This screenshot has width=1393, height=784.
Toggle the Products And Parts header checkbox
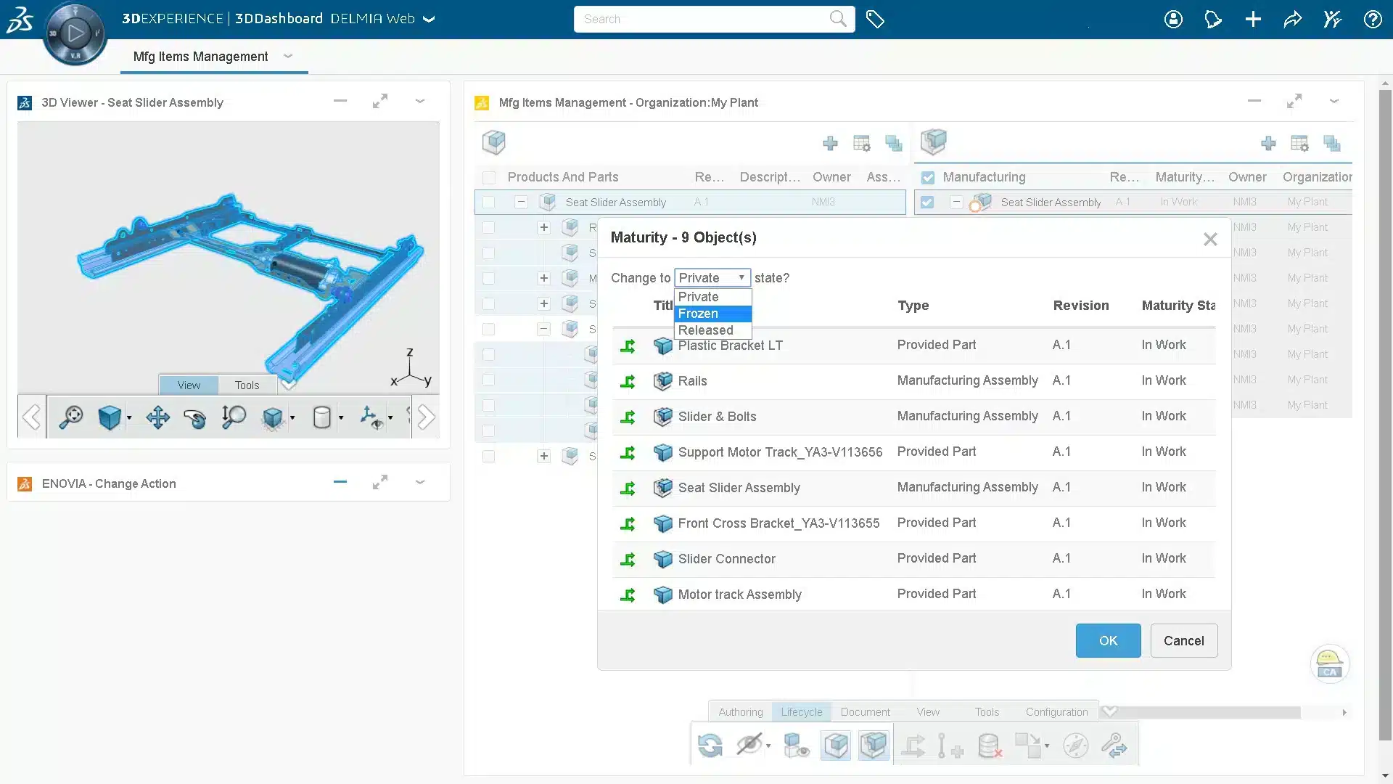coord(489,177)
